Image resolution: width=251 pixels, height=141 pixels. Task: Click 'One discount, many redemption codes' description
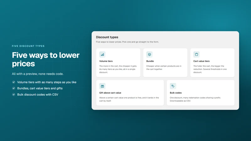tap(195, 99)
